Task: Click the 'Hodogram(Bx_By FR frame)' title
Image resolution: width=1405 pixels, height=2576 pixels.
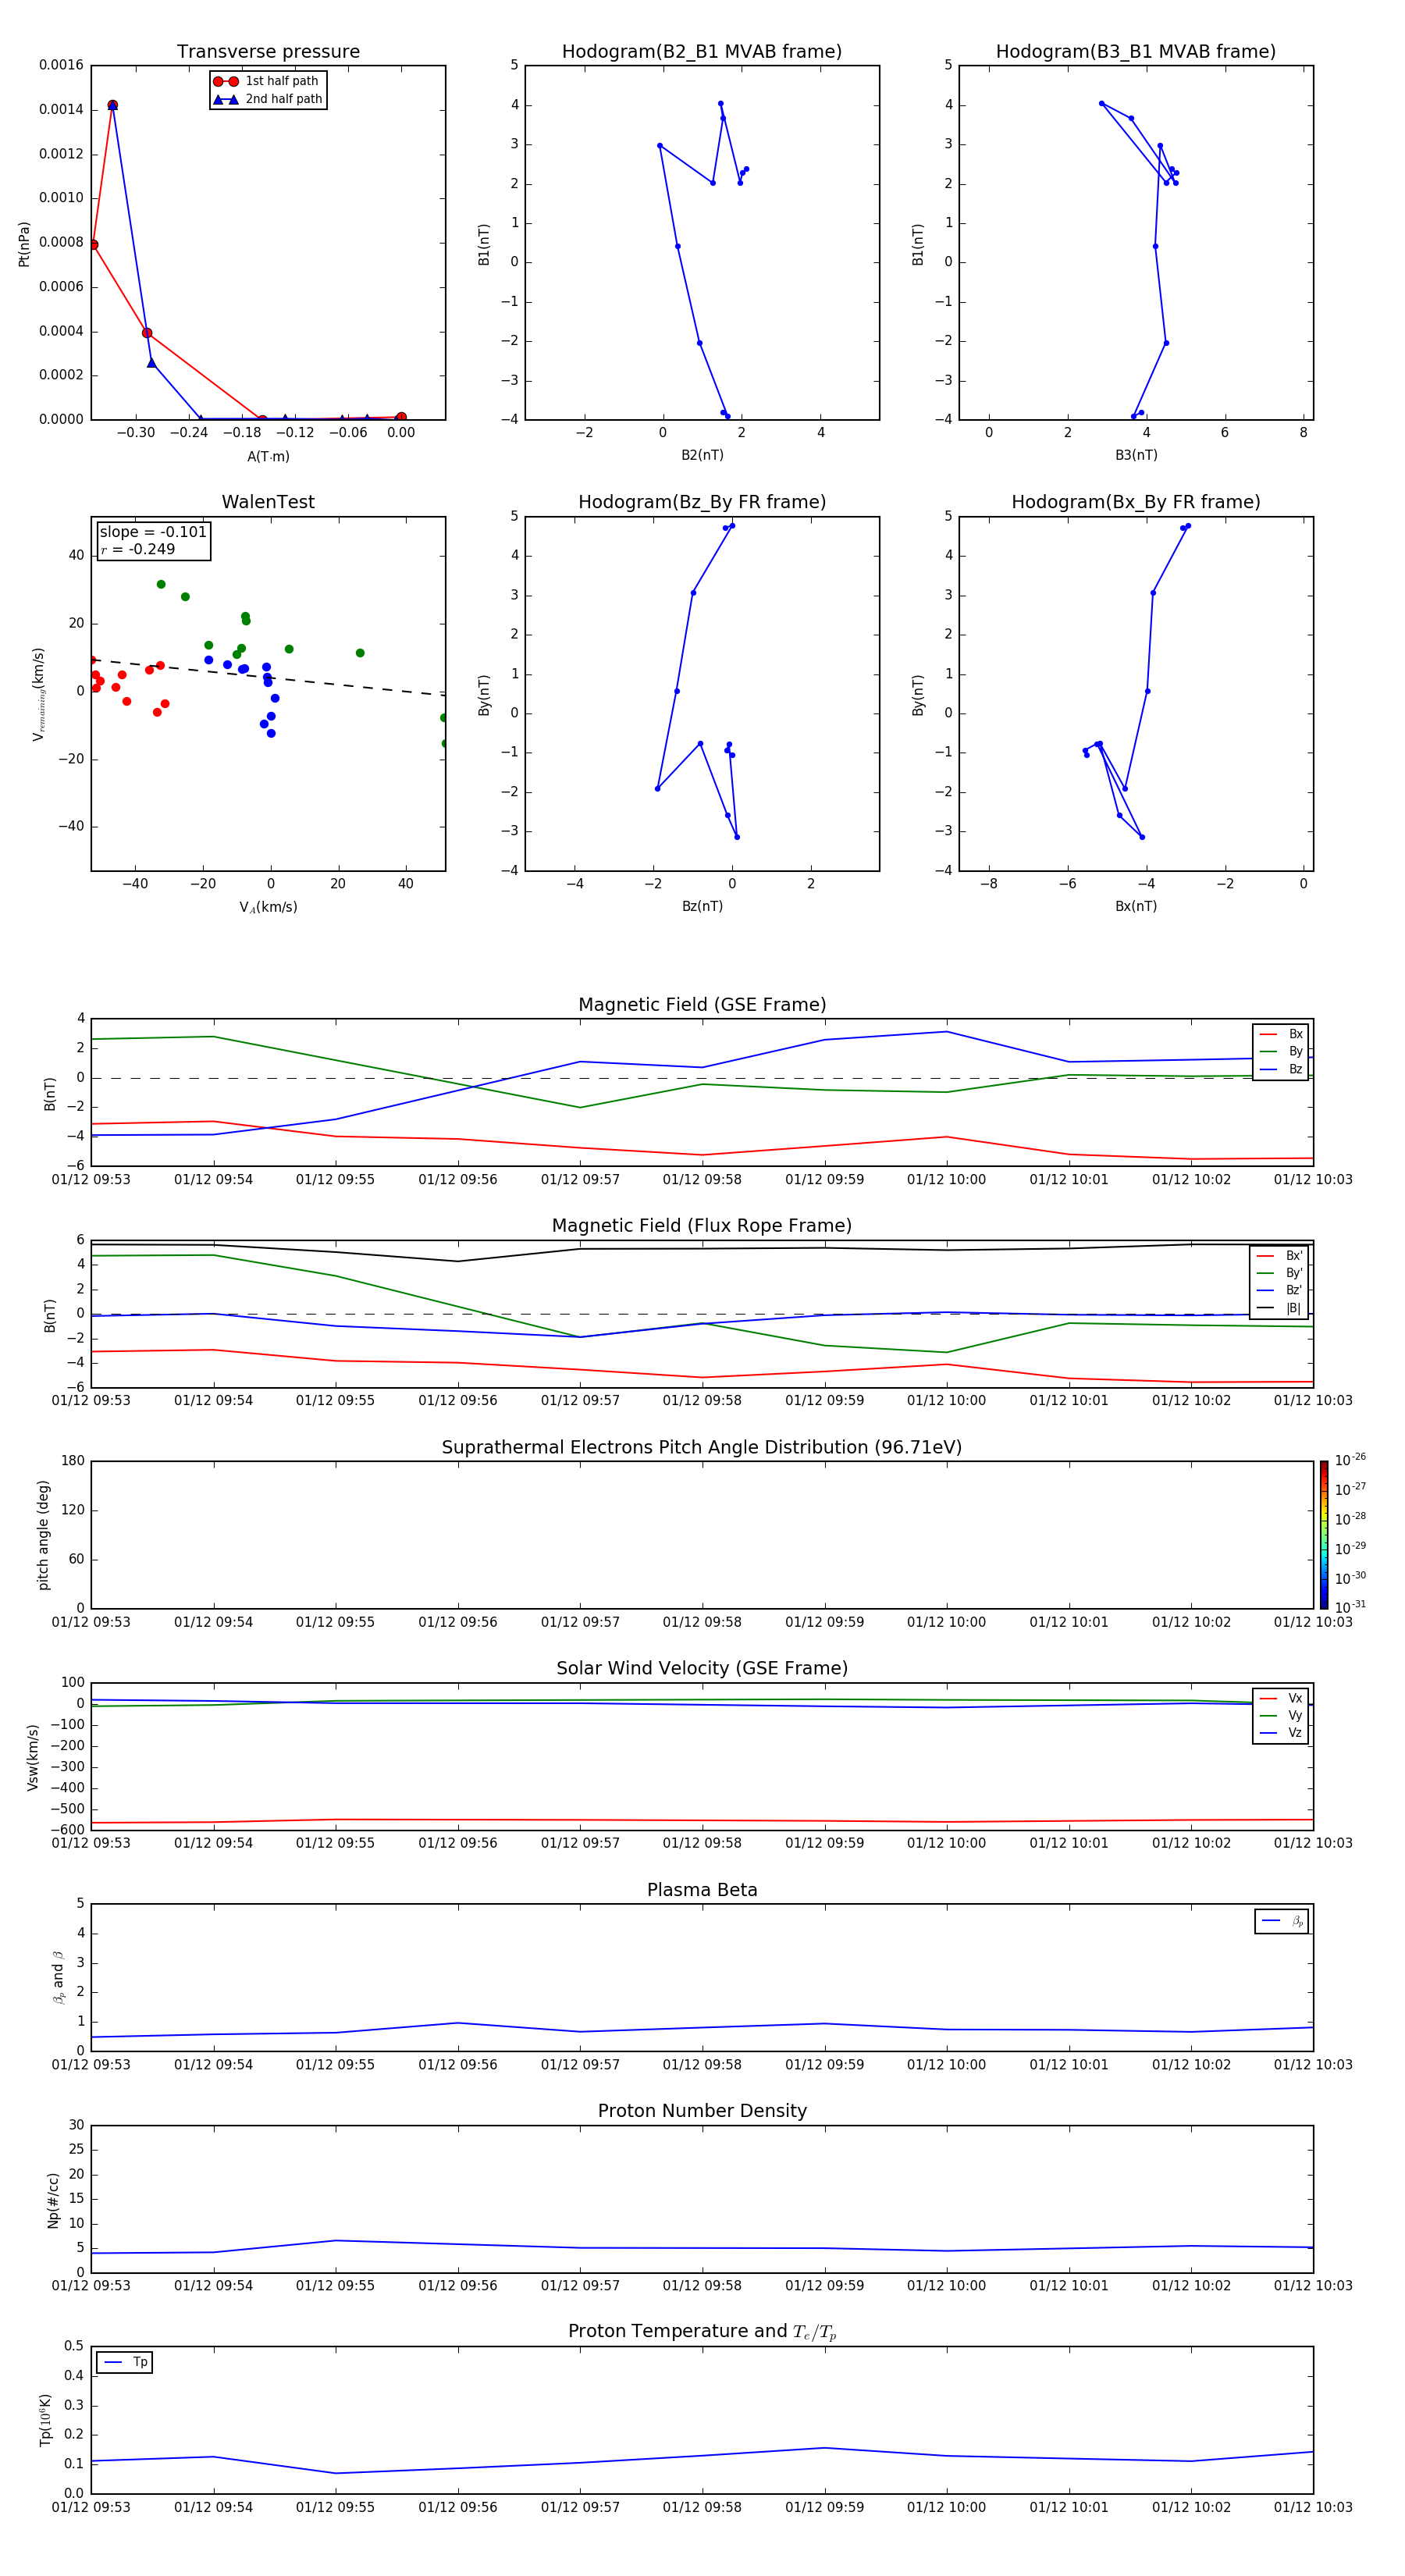Action: click(x=1136, y=502)
